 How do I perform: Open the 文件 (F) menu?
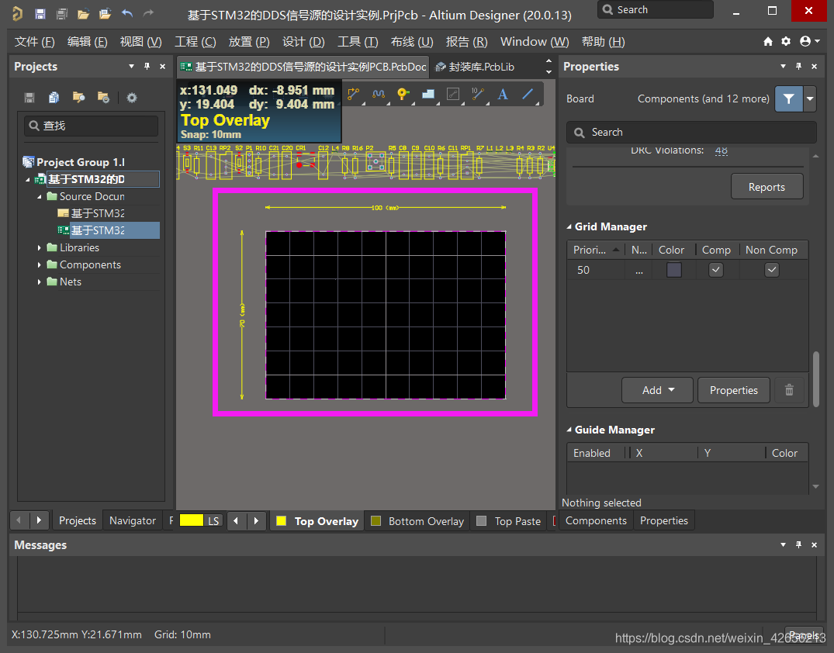pyautogui.click(x=34, y=41)
